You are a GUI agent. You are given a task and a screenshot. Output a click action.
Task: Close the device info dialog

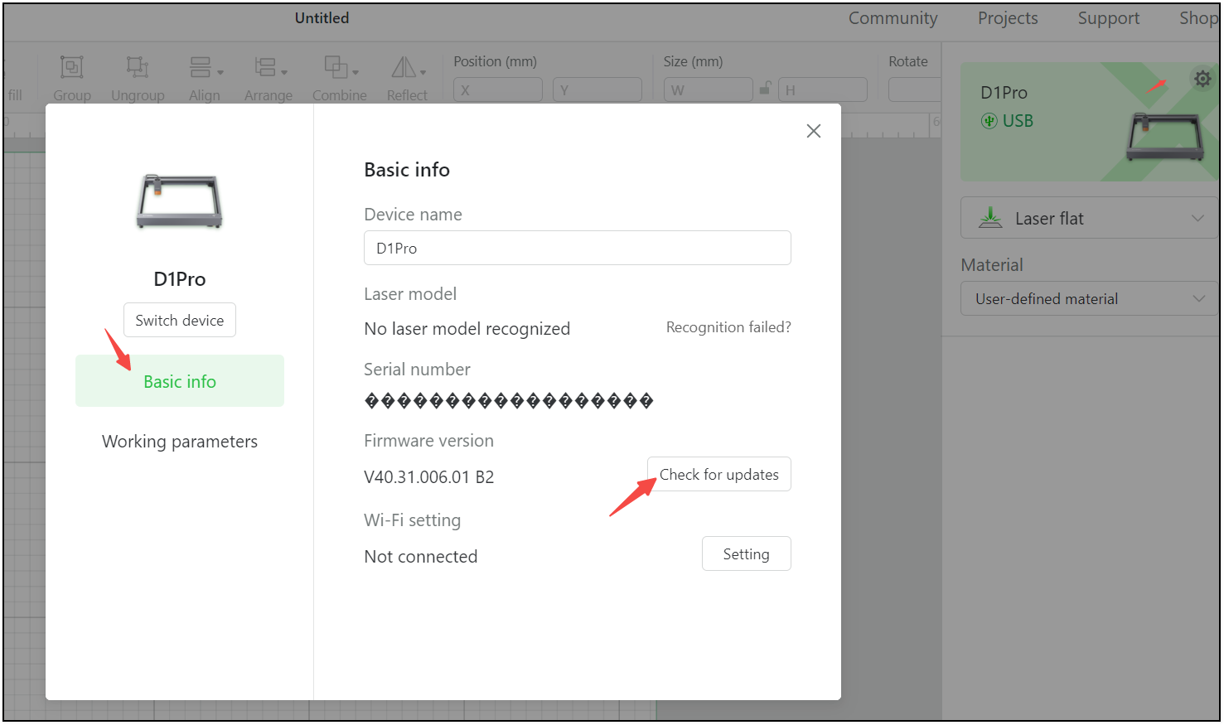pyautogui.click(x=814, y=131)
